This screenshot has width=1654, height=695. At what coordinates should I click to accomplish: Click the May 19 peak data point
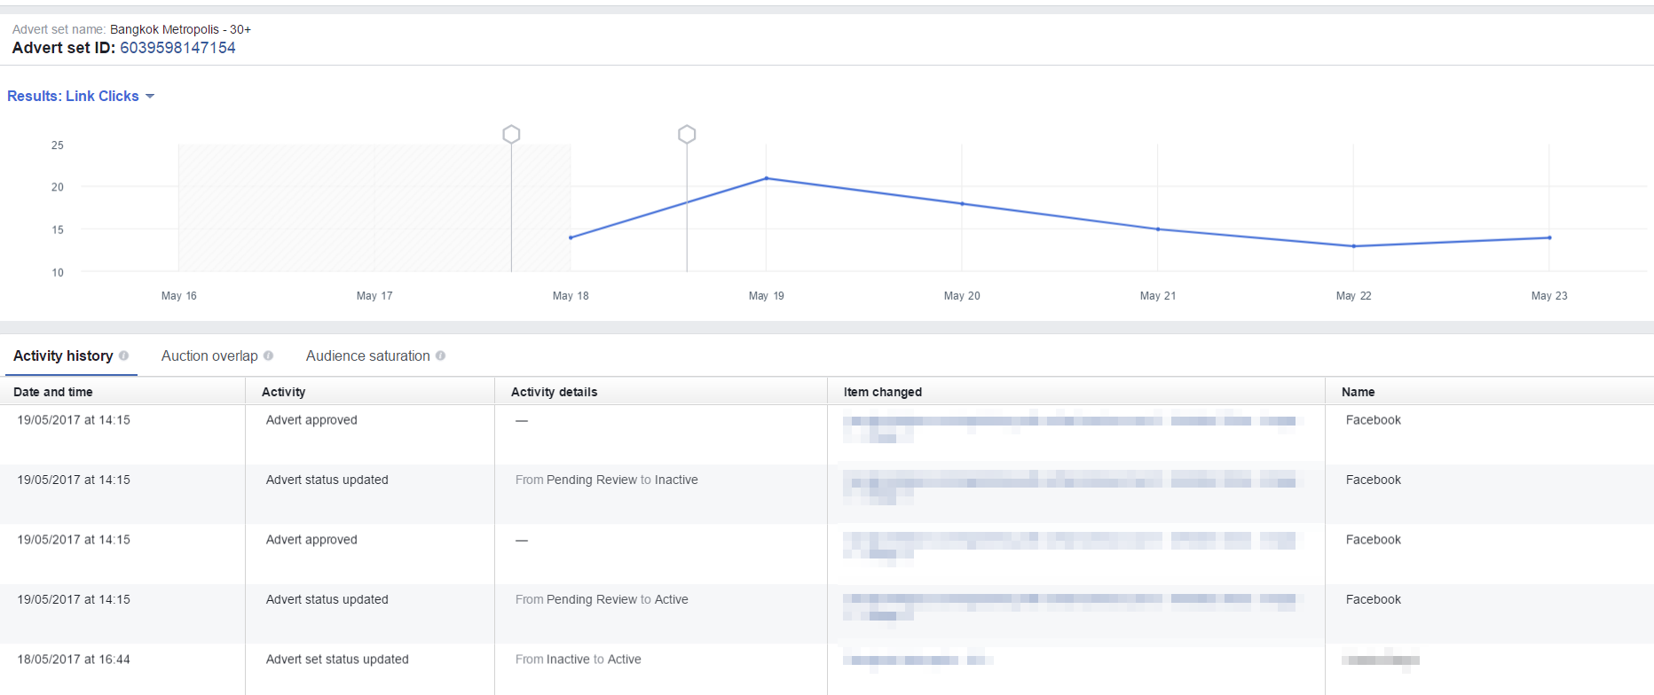[767, 178]
